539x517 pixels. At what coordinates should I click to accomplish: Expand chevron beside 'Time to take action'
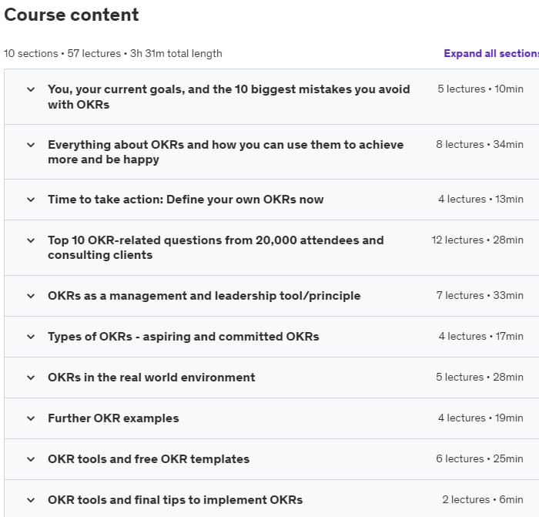(31, 200)
